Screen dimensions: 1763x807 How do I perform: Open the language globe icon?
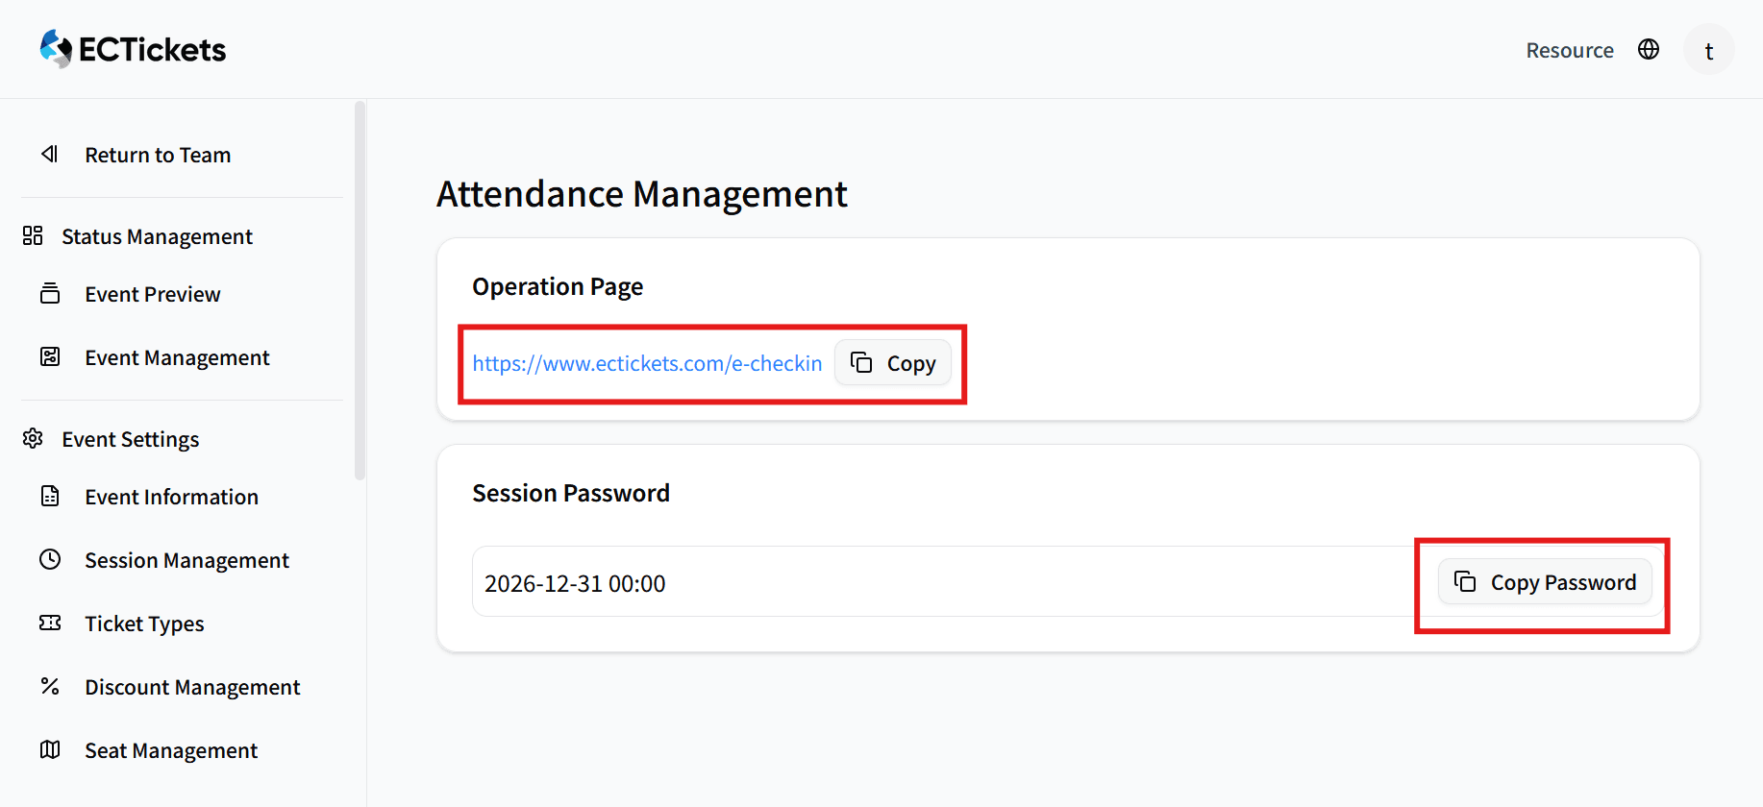coord(1649,49)
